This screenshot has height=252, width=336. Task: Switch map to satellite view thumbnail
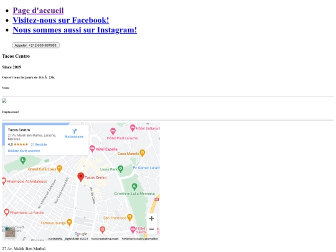tap(10, 232)
